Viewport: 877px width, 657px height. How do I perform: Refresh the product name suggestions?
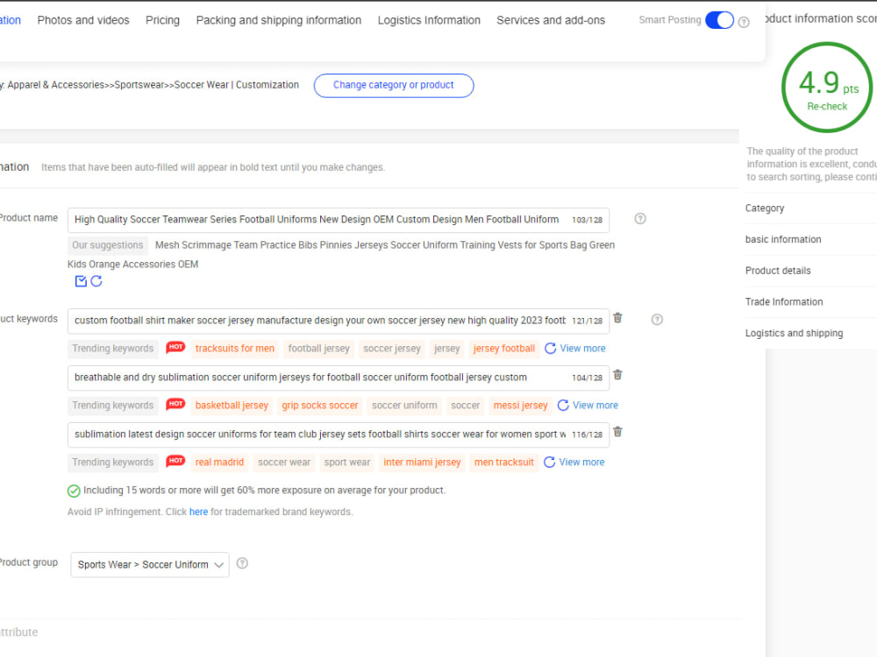coord(96,281)
